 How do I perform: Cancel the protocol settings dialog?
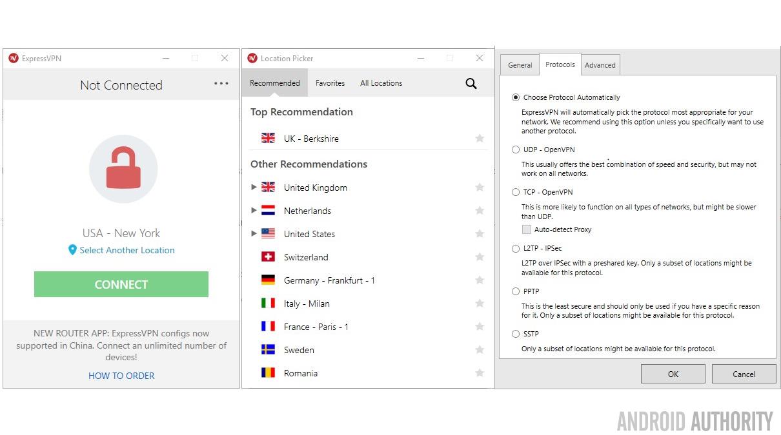click(x=744, y=374)
